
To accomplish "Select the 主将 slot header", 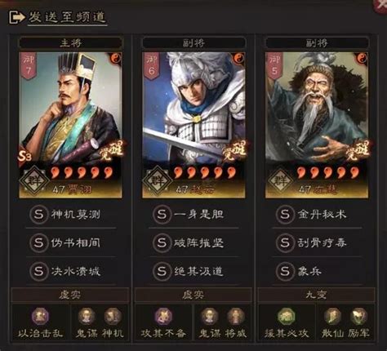I will 70,43.
